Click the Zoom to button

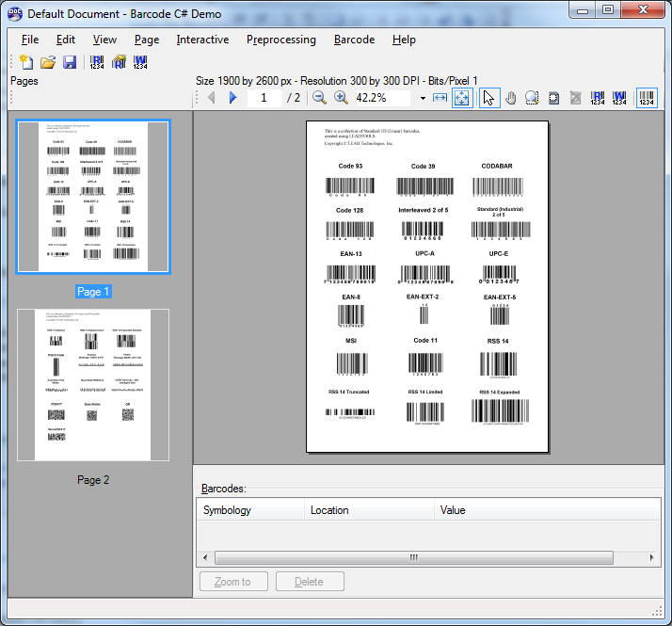(233, 582)
